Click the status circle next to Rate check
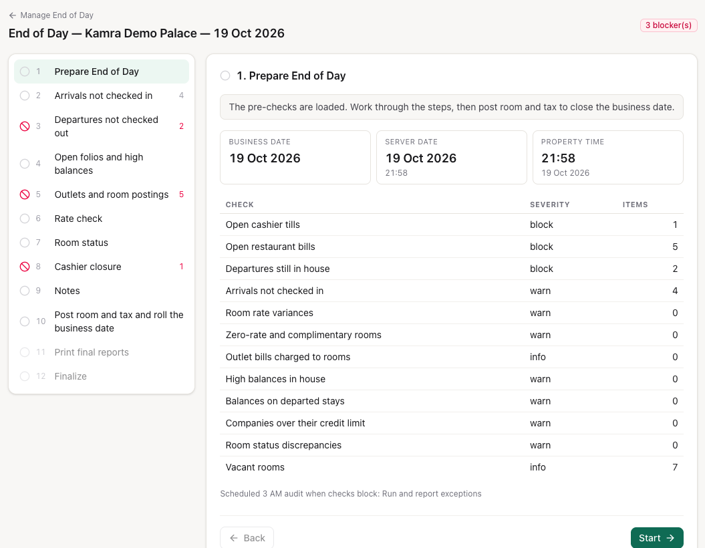This screenshot has width=705, height=548. [x=25, y=219]
